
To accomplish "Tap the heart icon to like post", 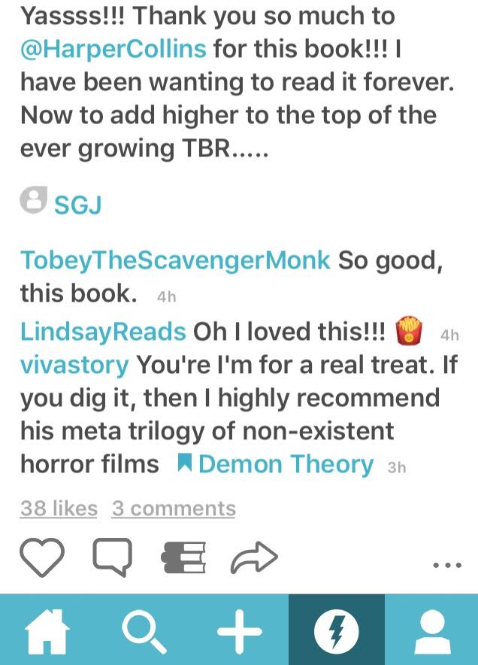I will [x=42, y=557].
